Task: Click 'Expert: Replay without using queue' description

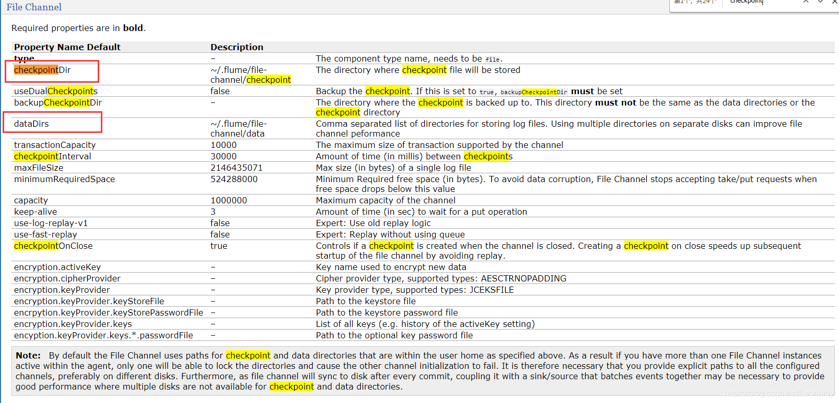Action: click(390, 234)
